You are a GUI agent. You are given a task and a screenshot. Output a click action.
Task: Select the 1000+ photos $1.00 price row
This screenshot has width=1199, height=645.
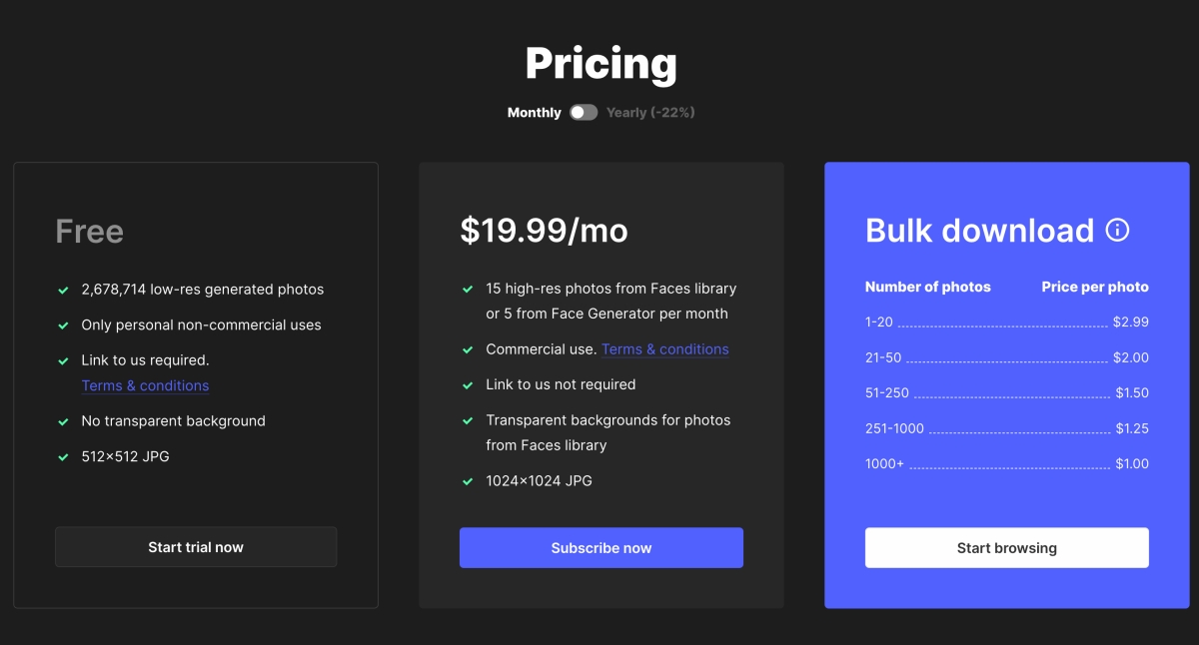1006,464
